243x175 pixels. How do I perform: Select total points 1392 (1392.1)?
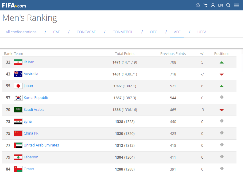tap(125, 86)
